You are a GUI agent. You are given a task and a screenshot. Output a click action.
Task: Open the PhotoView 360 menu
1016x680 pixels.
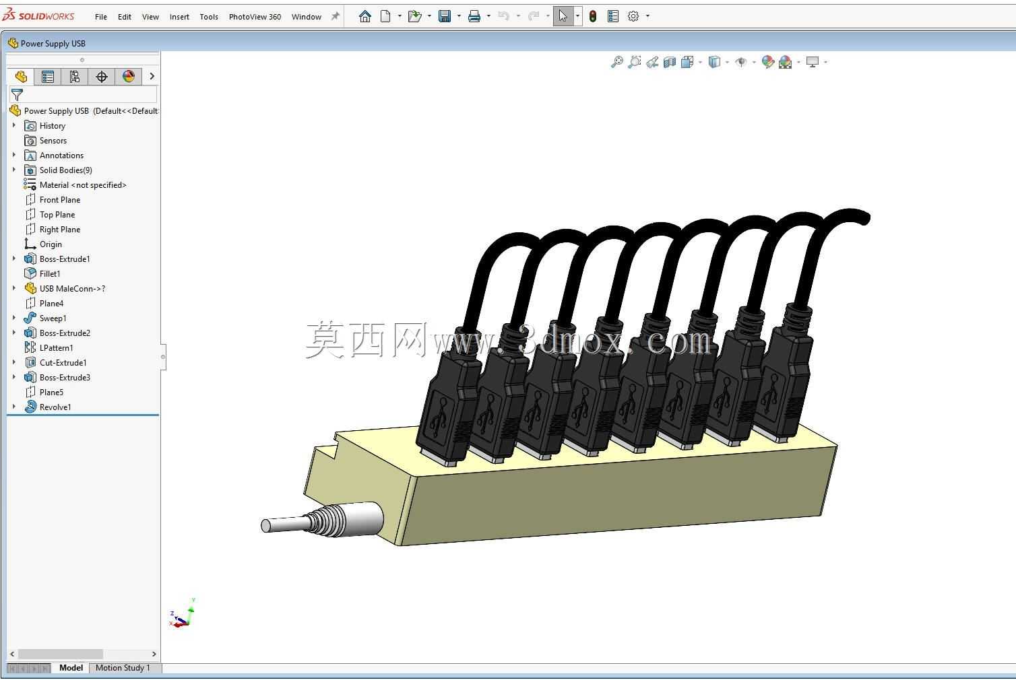pyautogui.click(x=255, y=17)
